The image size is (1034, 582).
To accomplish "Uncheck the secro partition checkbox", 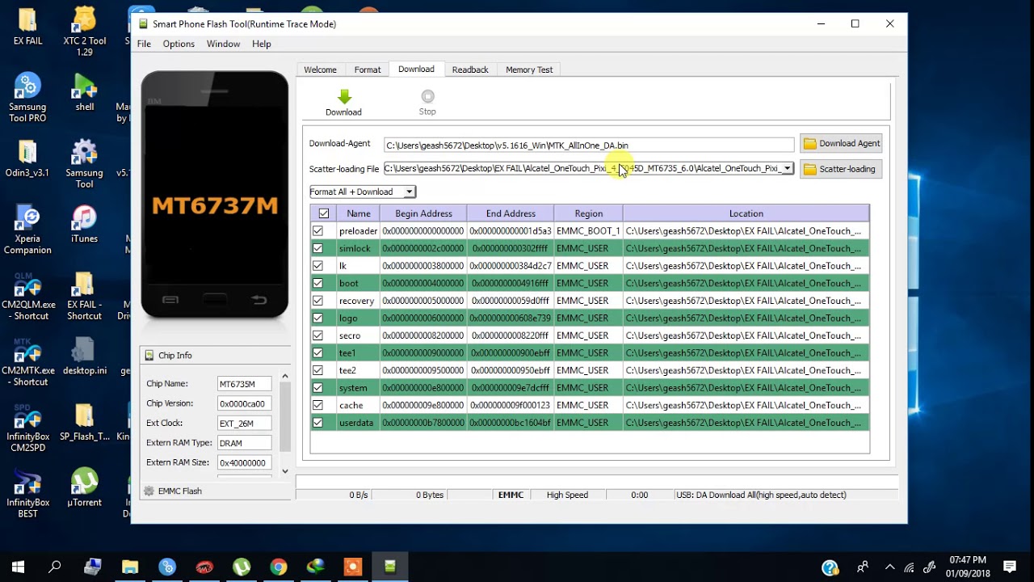I will (318, 335).
